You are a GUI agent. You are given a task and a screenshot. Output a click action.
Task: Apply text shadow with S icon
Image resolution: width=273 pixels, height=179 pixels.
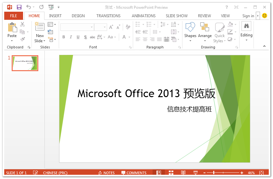coord(85,37)
